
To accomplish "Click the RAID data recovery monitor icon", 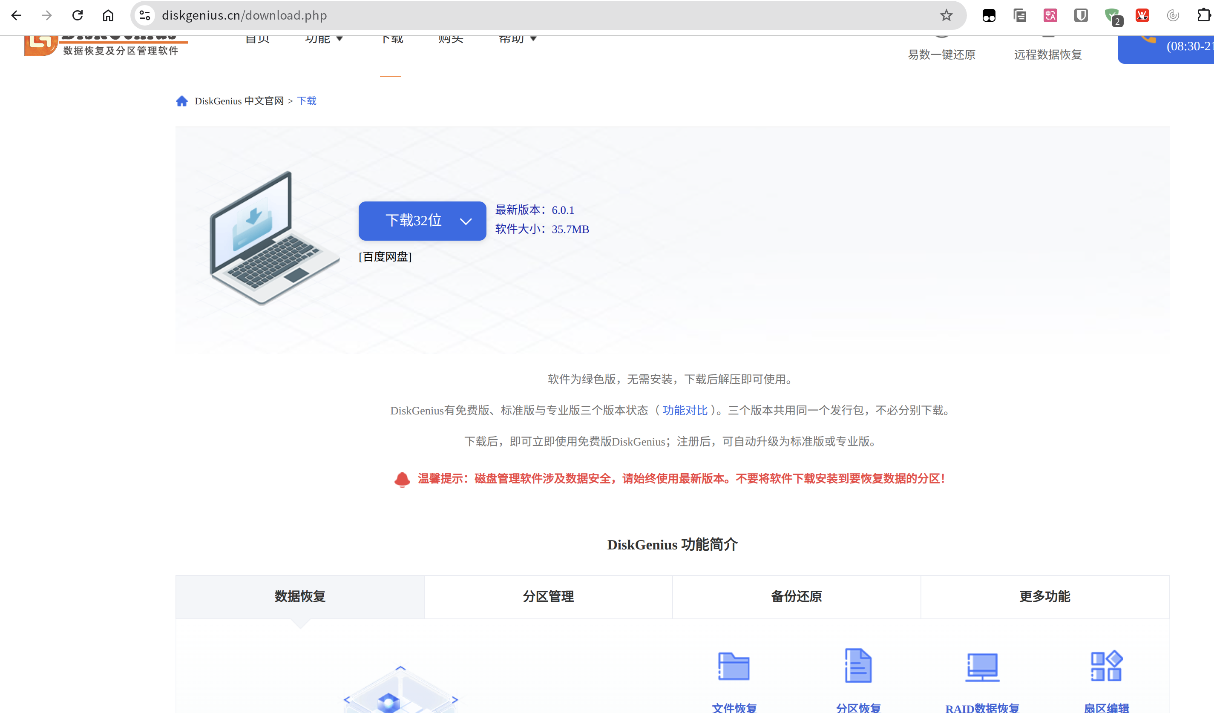I will click(x=982, y=667).
